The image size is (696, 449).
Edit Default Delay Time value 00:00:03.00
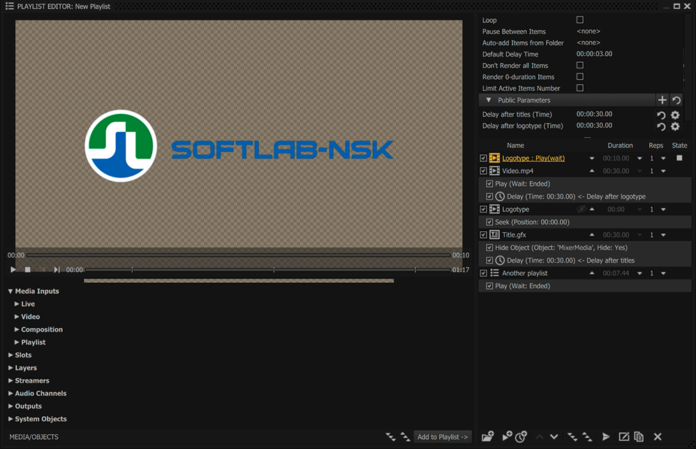pos(594,54)
